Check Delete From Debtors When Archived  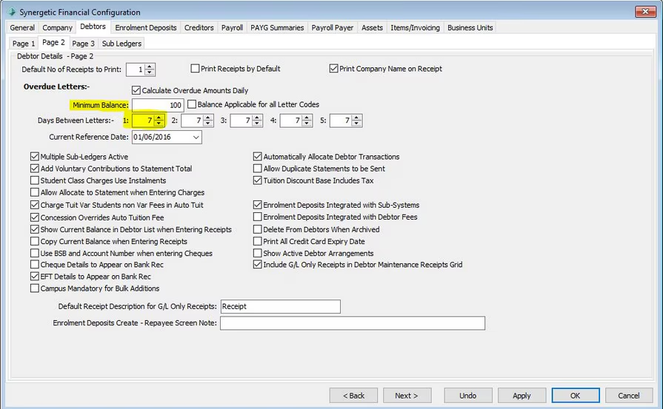(x=258, y=229)
